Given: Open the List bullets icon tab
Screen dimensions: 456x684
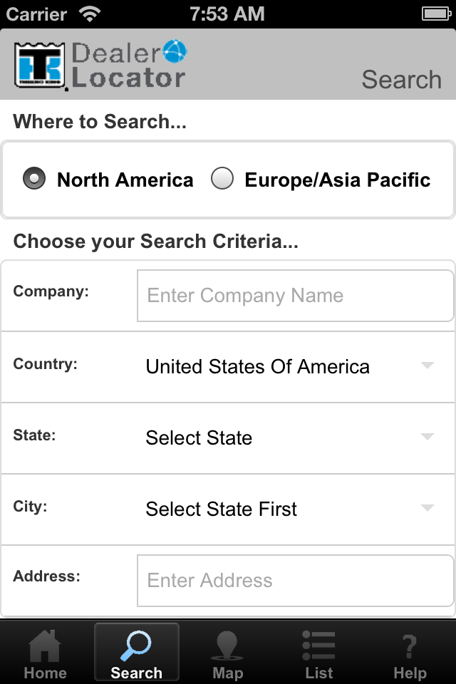Looking at the screenshot, I should pos(318,646).
